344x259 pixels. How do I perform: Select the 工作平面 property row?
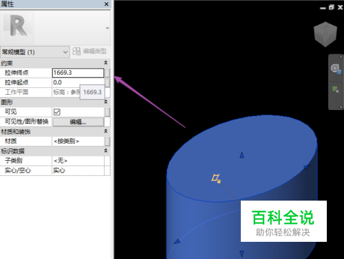(x=55, y=92)
